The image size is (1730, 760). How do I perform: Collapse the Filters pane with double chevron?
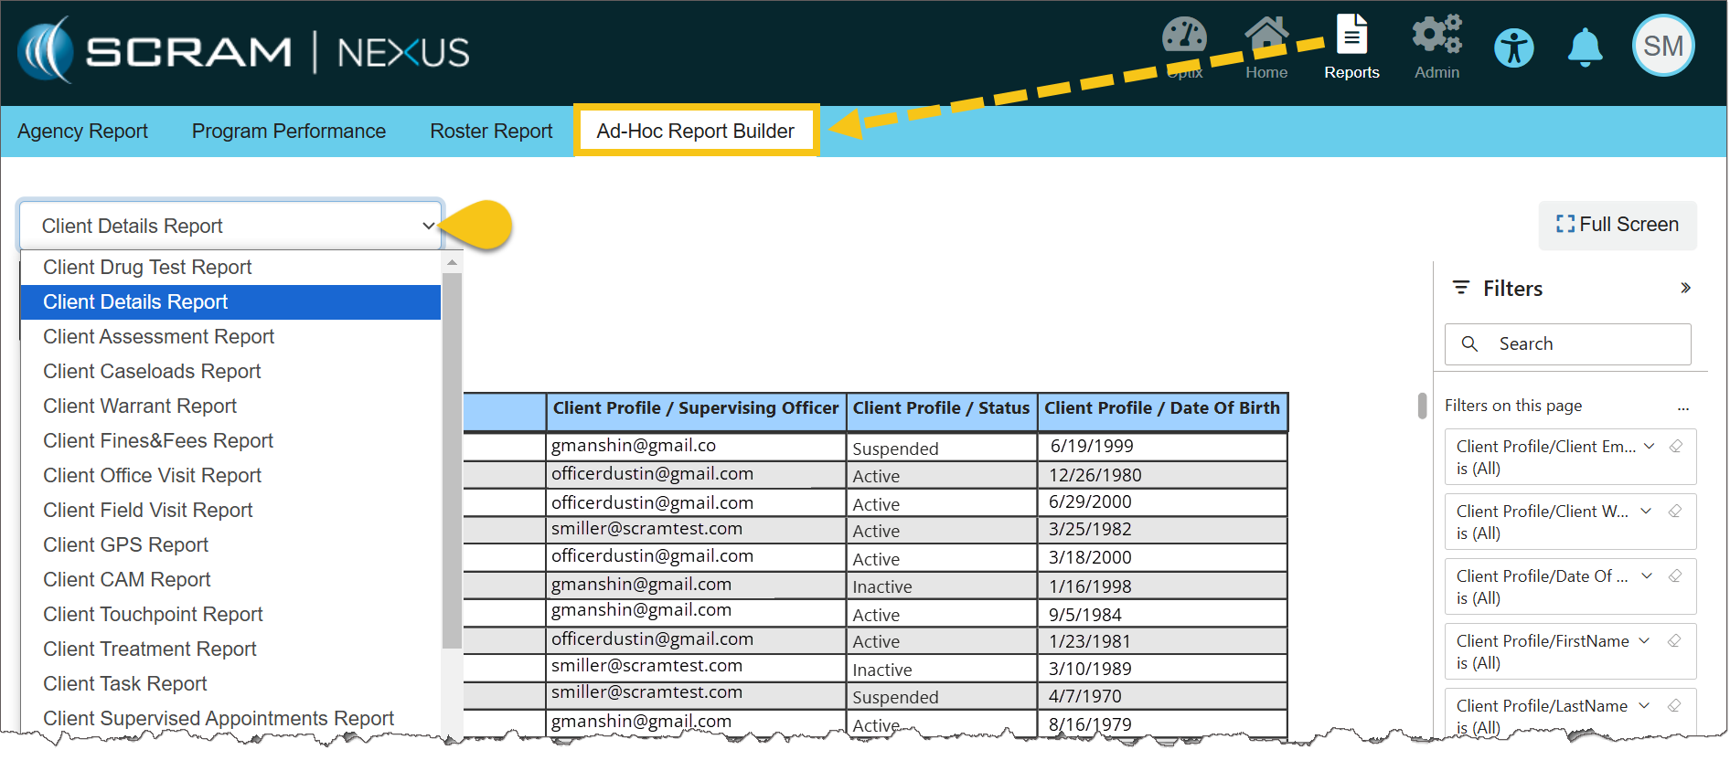[1685, 289]
